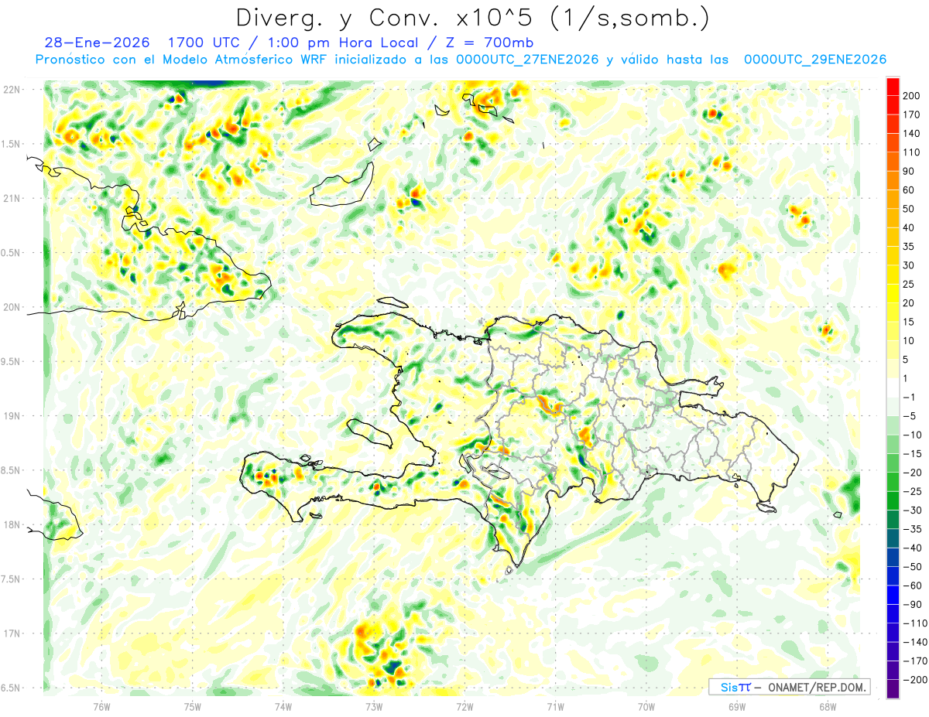Pick the white swatch between 1 and -1

click(893, 388)
